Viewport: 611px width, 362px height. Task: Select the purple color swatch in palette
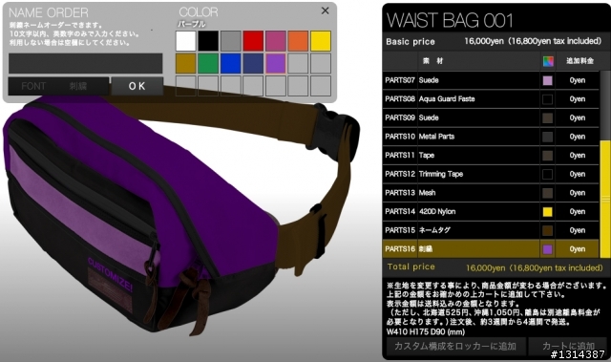tap(276, 63)
